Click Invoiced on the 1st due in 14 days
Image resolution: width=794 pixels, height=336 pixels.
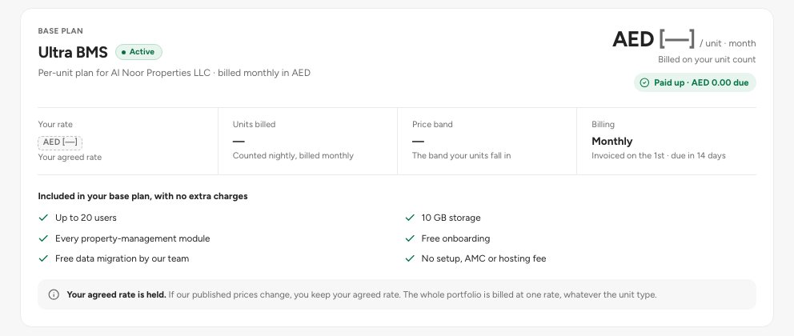tap(659, 156)
